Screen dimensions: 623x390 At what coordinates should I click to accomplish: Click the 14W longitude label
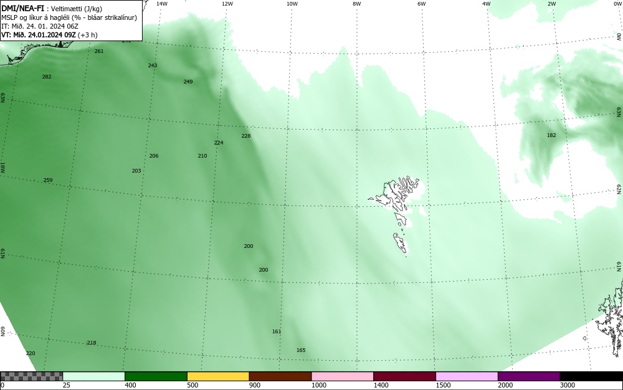click(x=162, y=4)
